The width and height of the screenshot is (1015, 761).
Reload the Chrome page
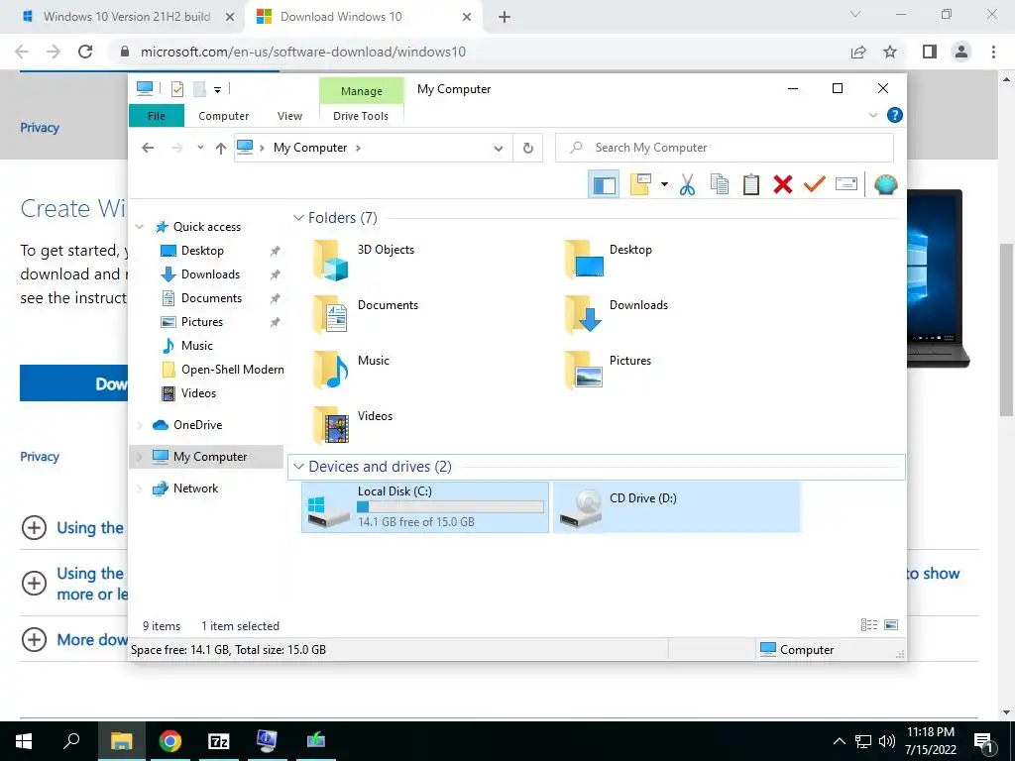coord(85,52)
